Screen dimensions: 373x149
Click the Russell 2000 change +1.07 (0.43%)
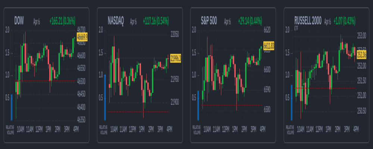pyautogui.click(x=344, y=22)
